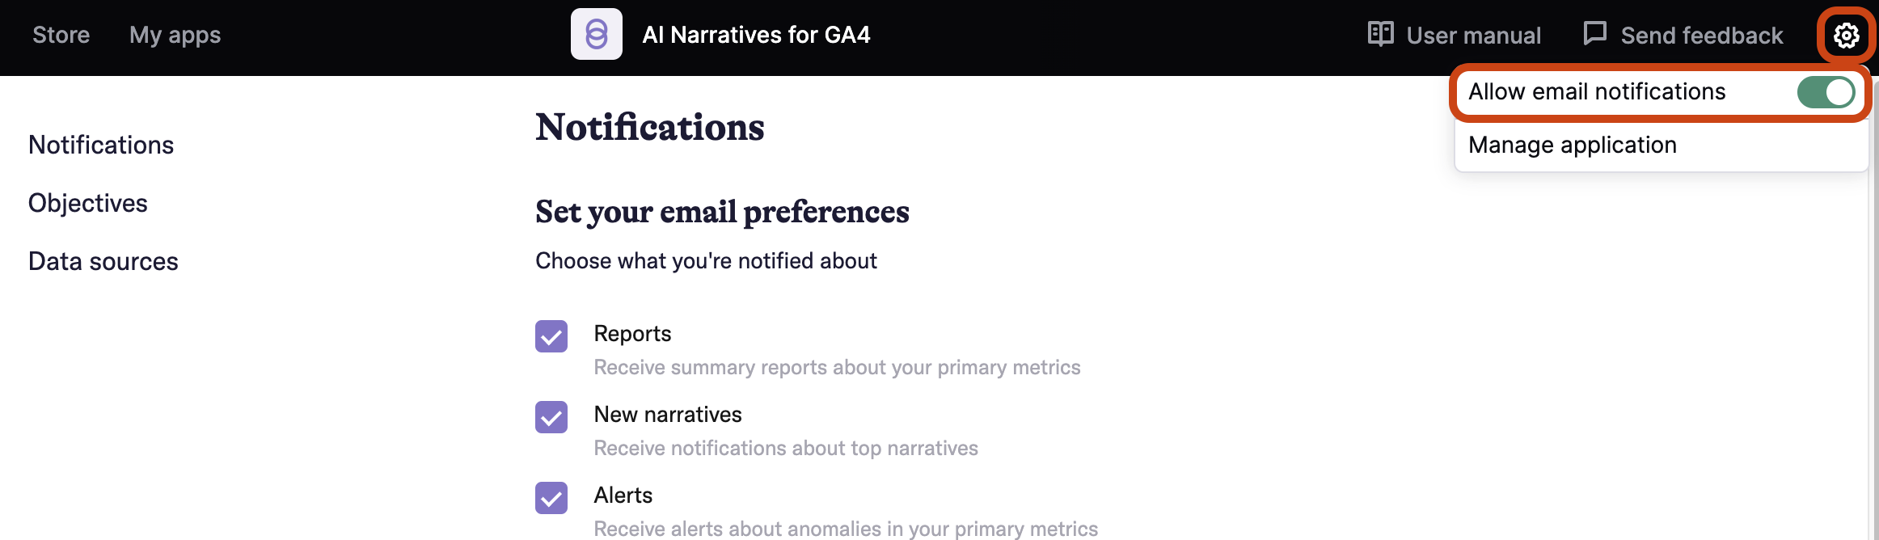Select Manage application from the settings menu
The height and width of the screenshot is (540, 1879).
[x=1573, y=146]
